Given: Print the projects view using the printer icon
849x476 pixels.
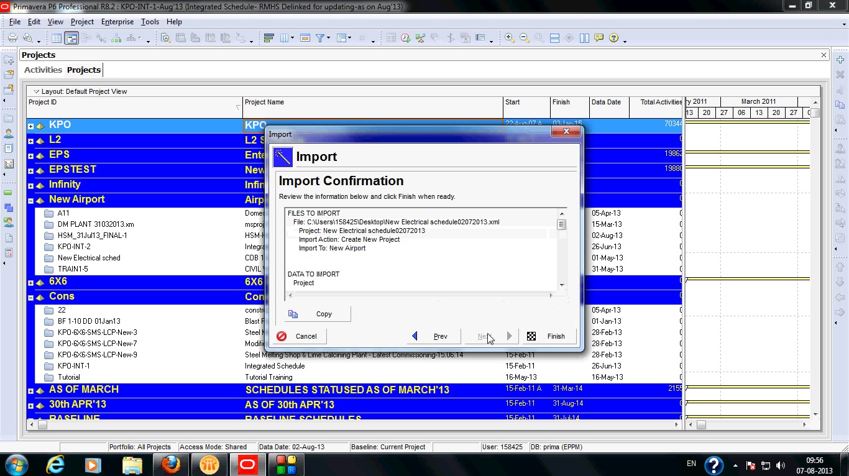Looking at the screenshot, I should click(11, 37).
